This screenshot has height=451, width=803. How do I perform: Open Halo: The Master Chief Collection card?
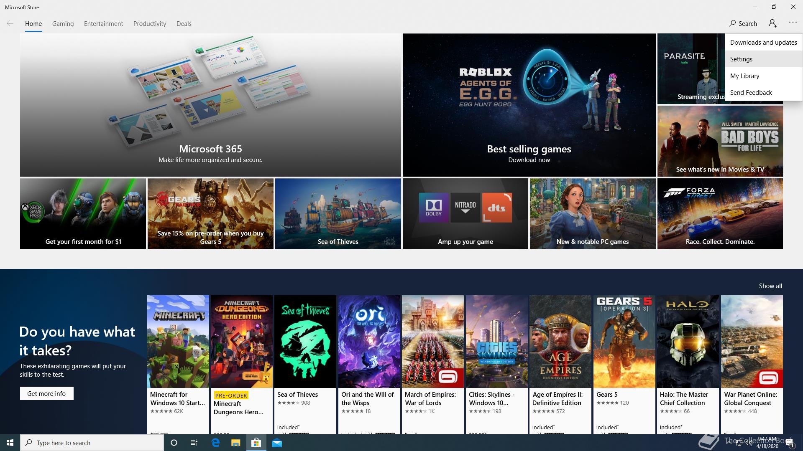pos(688,365)
